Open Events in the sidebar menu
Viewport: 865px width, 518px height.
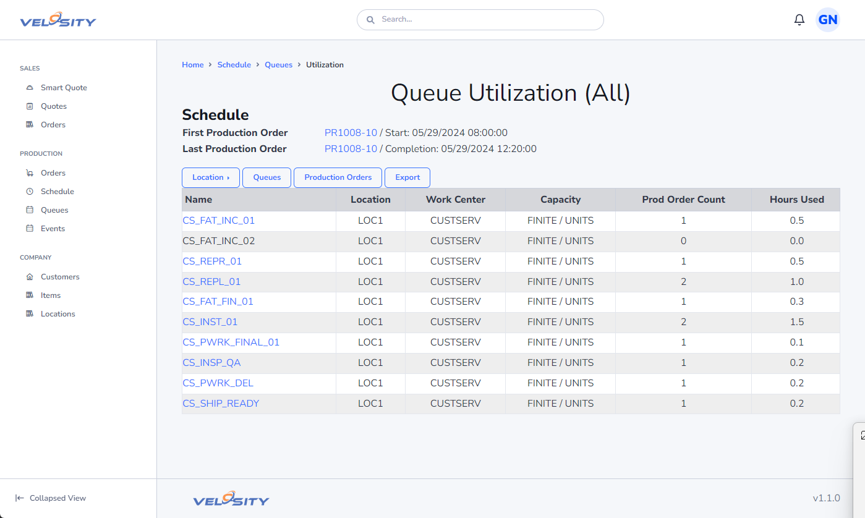coord(53,229)
